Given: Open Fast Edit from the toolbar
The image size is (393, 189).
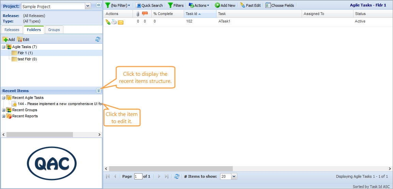Looking at the screenshot, I should (x=250, y=5).
